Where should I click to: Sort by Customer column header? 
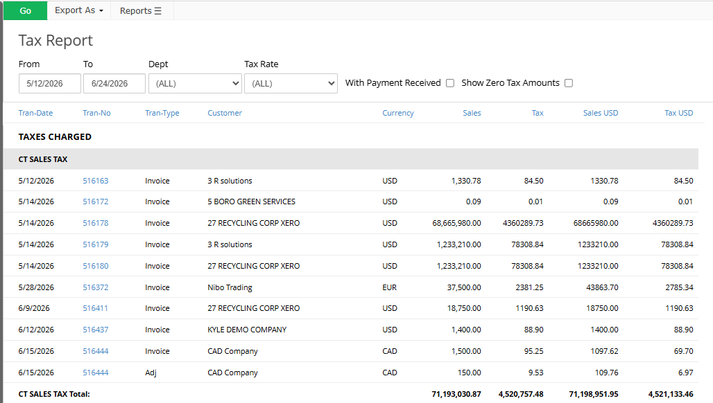tap(225, 113)
